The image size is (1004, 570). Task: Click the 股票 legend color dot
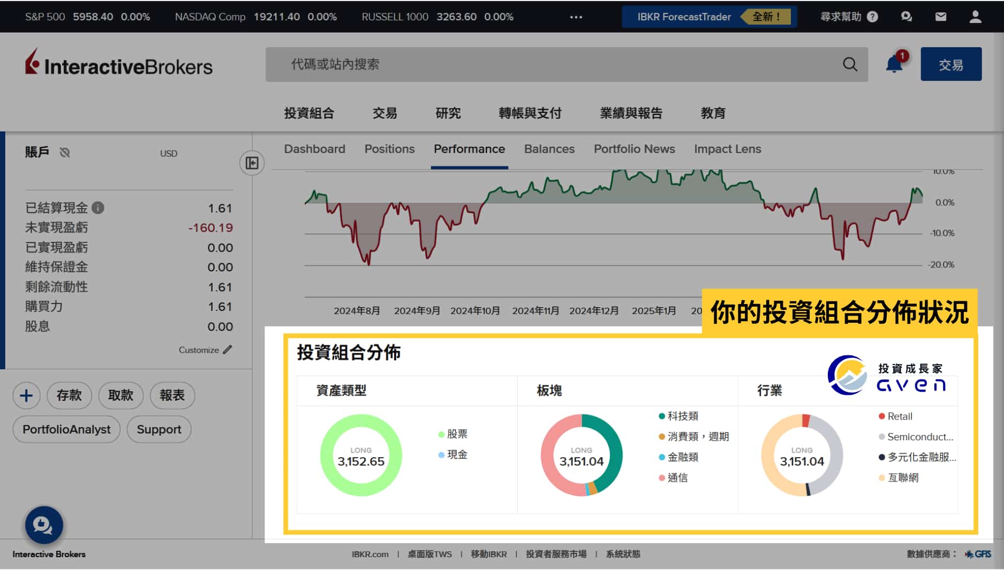click(x=441, y=434)
